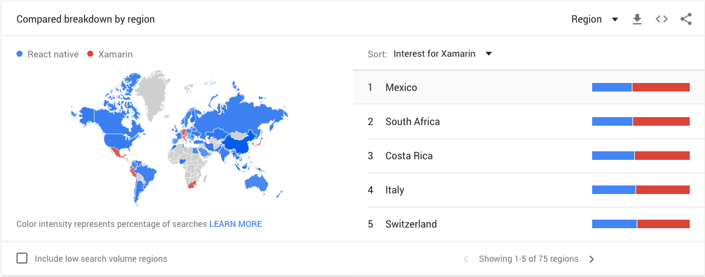Download the region breakdown data as CSV
The height and width of the screenshot is (277, 705).
click(637, 20)
